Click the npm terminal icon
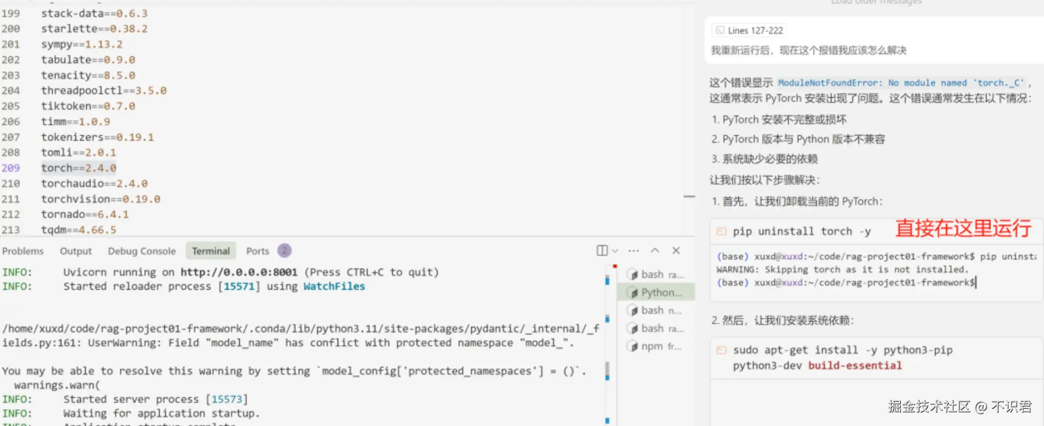This screenshot has width=1044, height=426. pos(632,346)
